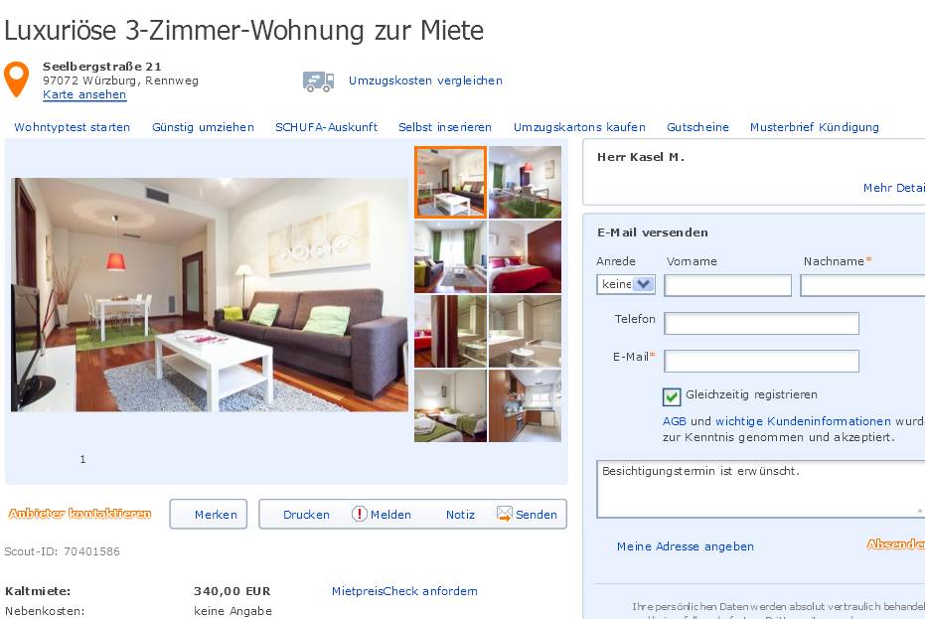The width and height of the screenshot is (925, 619).
Task: Toggle the Gleichzeitig registrieren checkbox
Action: pos(672,396)
